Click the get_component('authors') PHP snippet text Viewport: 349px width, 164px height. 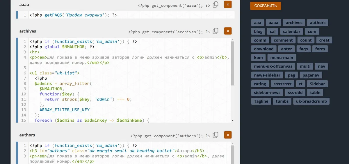[171, 136]
